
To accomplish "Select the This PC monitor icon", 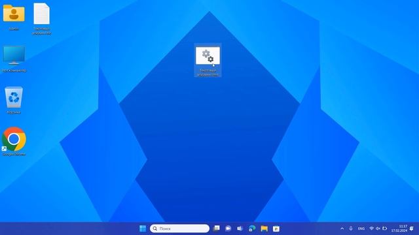I will (x=14, y=55).
